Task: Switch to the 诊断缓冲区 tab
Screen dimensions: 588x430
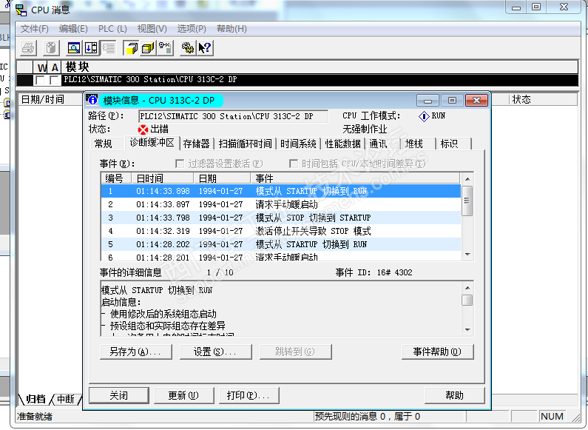Action: pyautogui.click(x=152, y=143)
